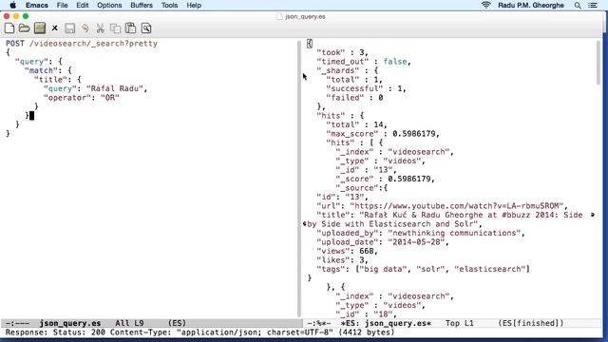Open the Edit menu
This screenshot has height=342, width=608.
(83, 6)
